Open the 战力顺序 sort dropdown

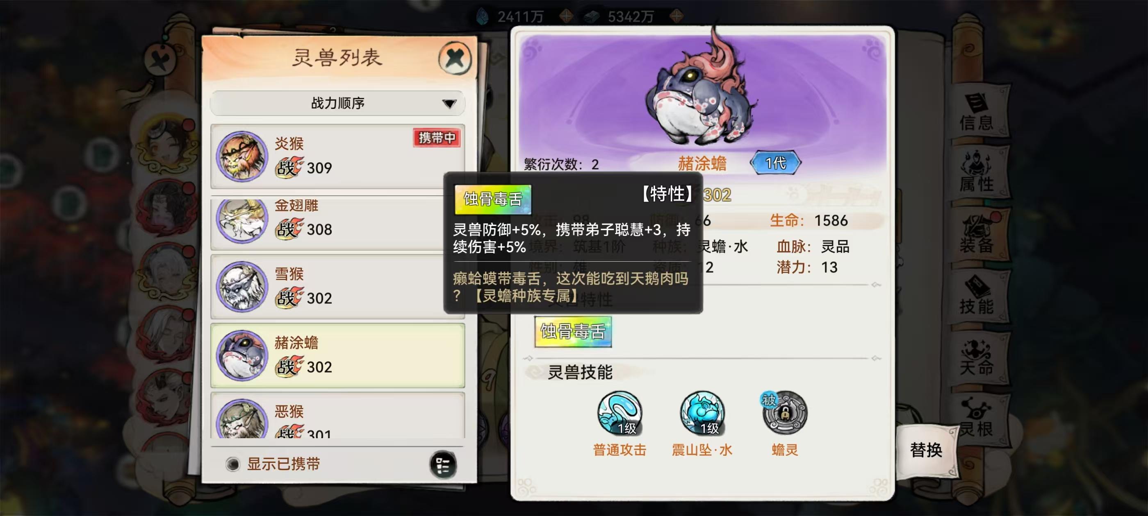point(337,103)
